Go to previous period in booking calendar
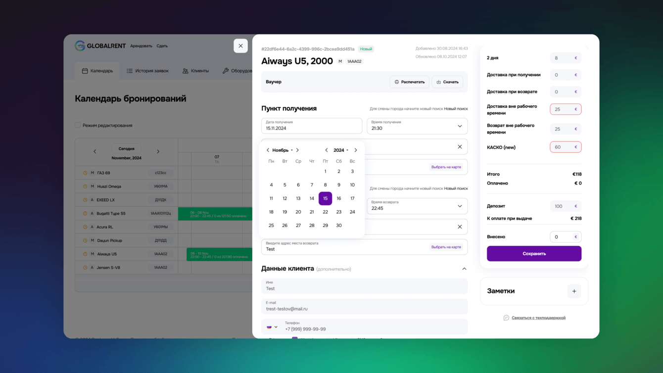Viewport: 663px width, 373px height. click(95, 152)
